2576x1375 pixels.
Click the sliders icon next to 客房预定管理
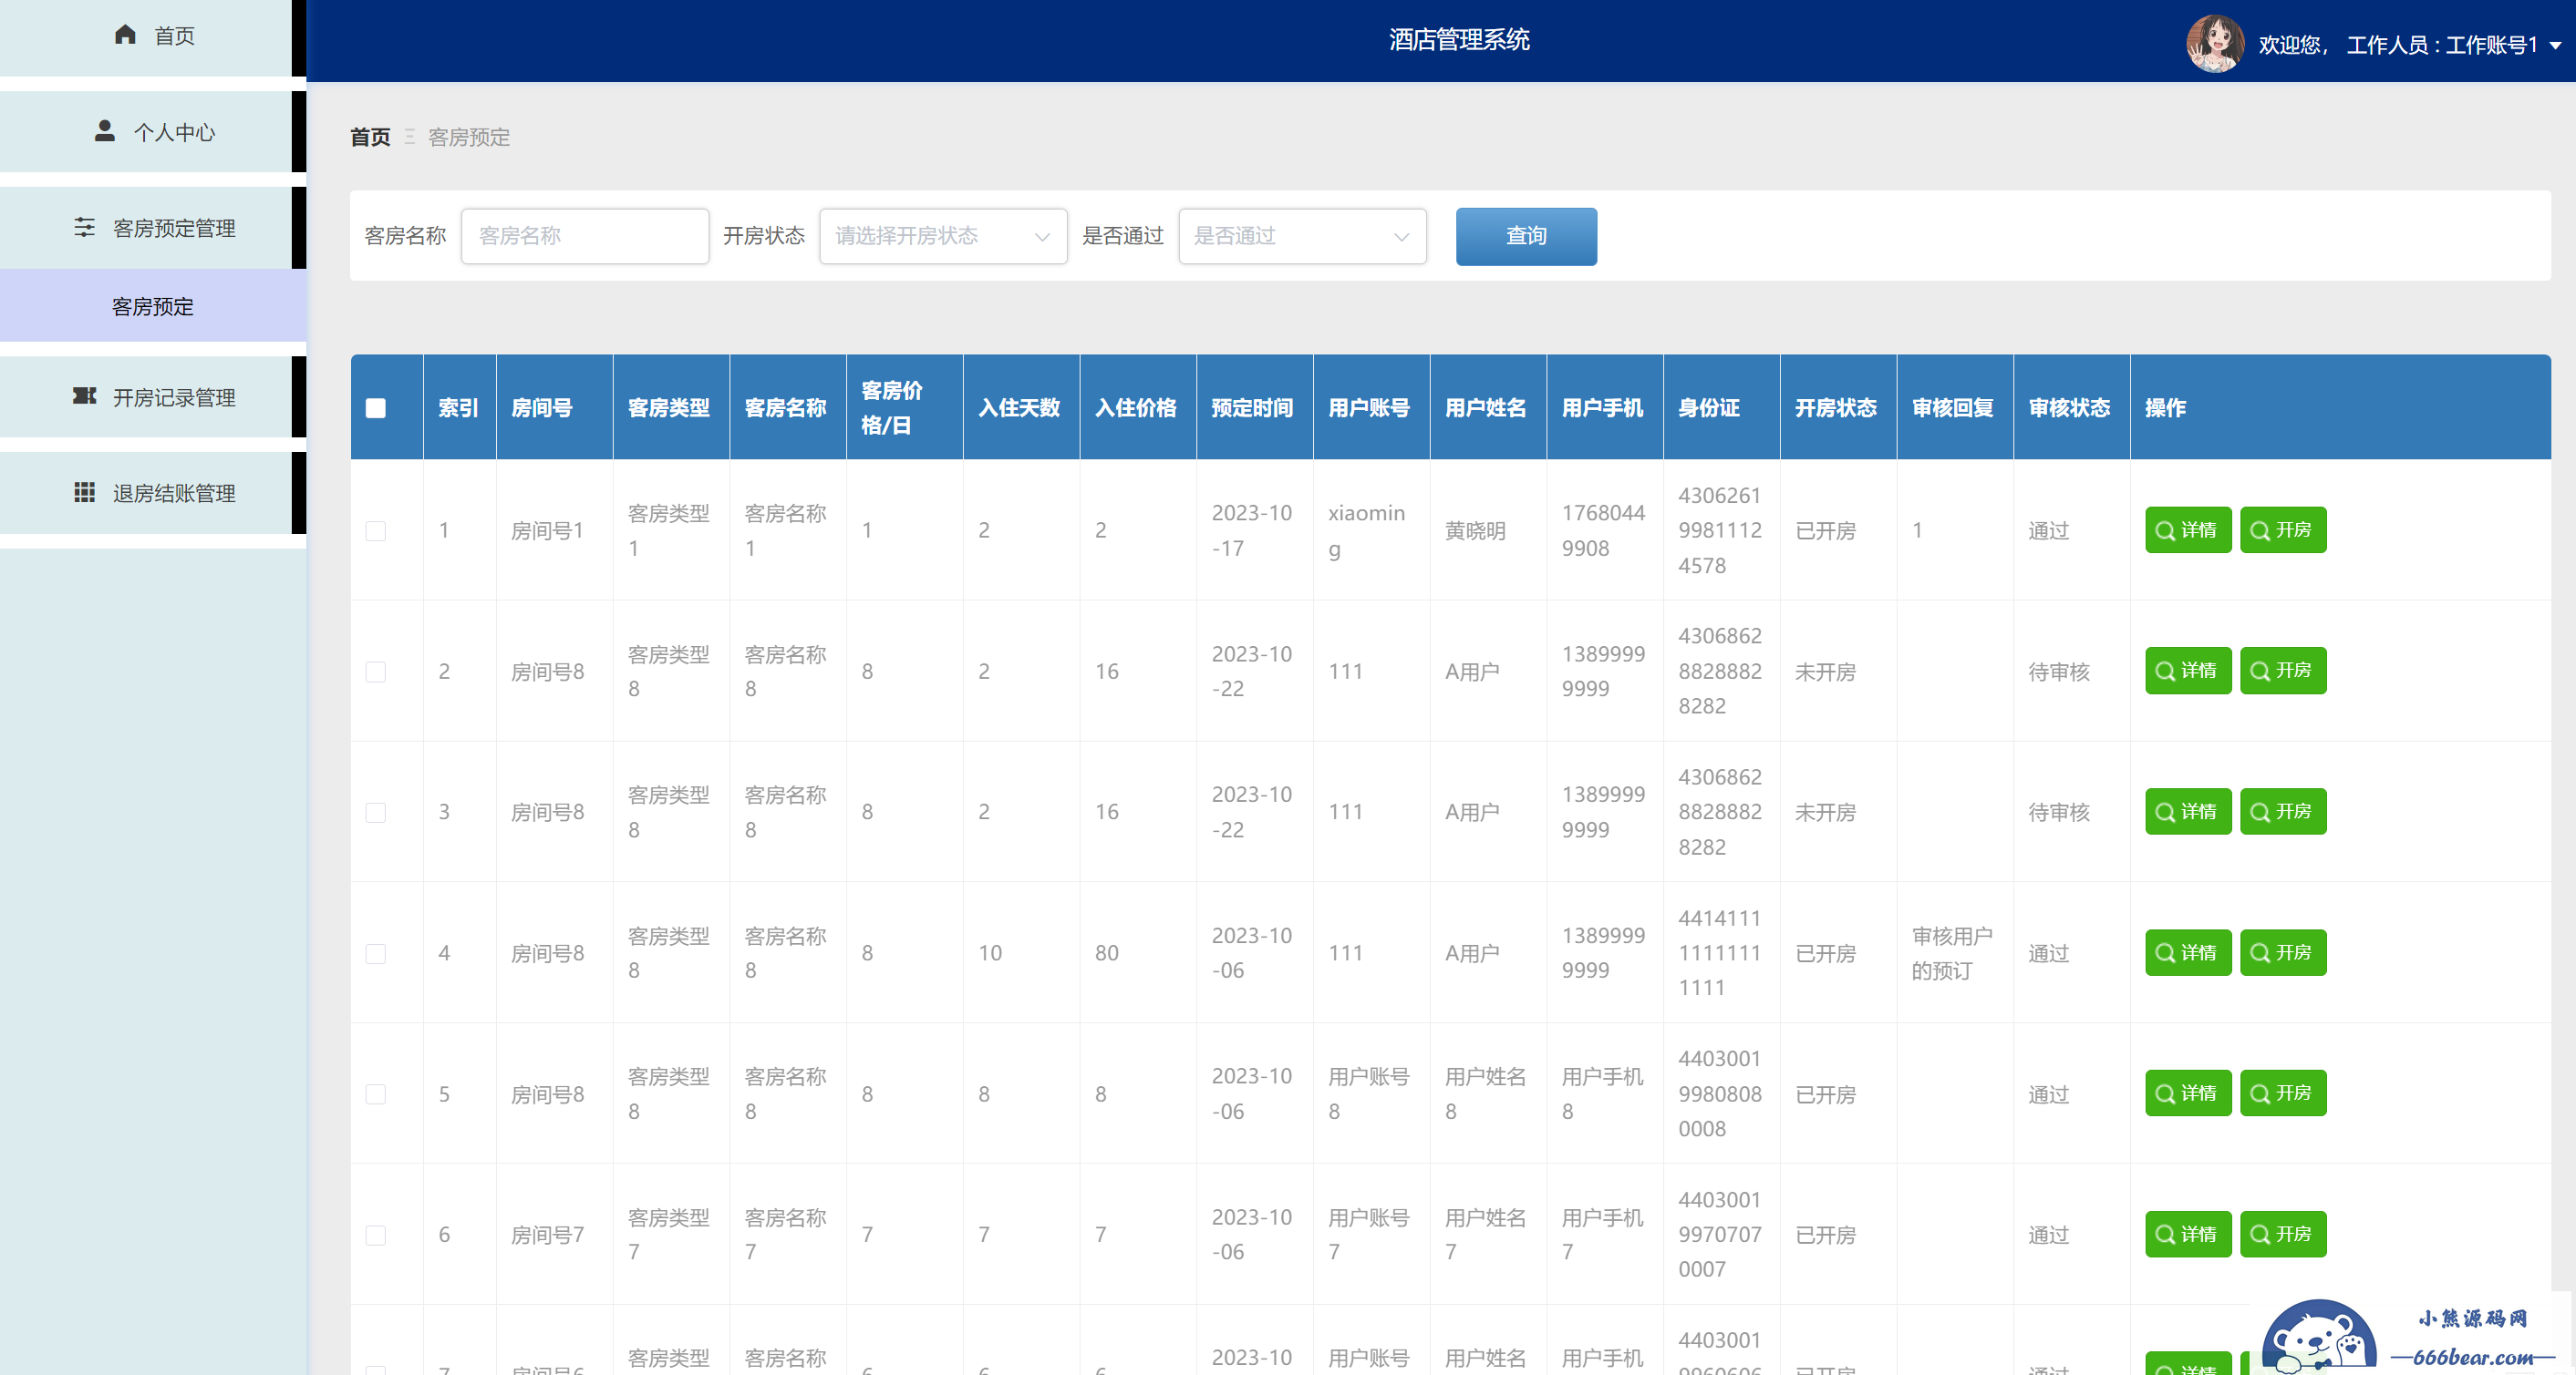point(85,227)
